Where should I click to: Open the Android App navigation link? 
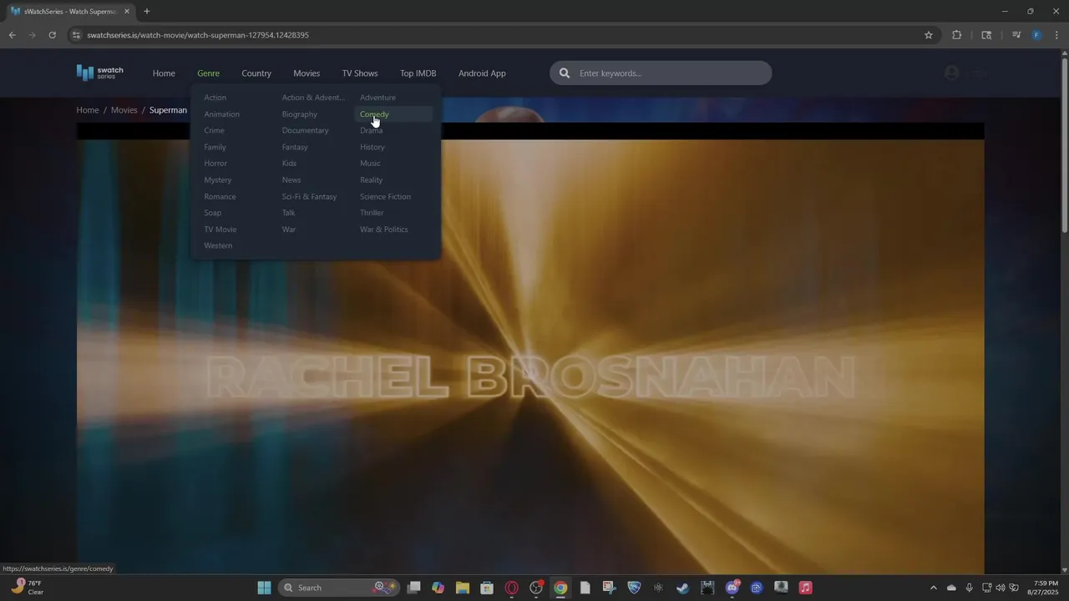point(482,73)
